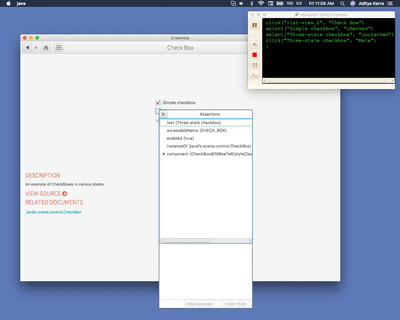Click the Wi-Fi status icon
This screenshot has height=320, width=400.
point(261,3)
